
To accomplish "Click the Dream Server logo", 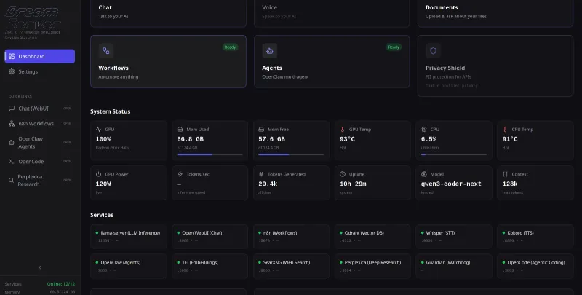I will click(x=32, y=19).
